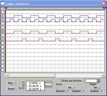107x96 pixels.
Task: Click second channel terminal showing 1
Action: (3, 16)
